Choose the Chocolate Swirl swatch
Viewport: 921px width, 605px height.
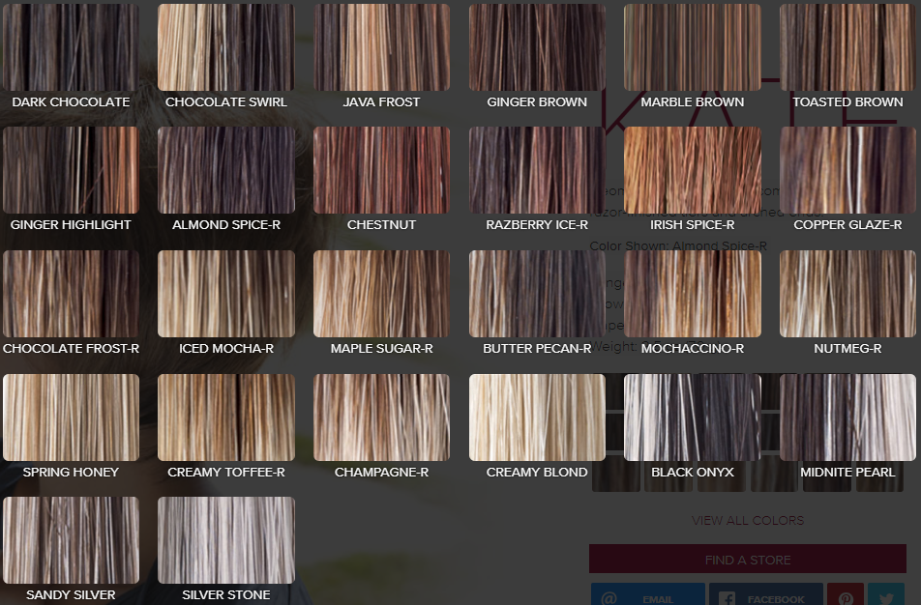click(226, 47)
